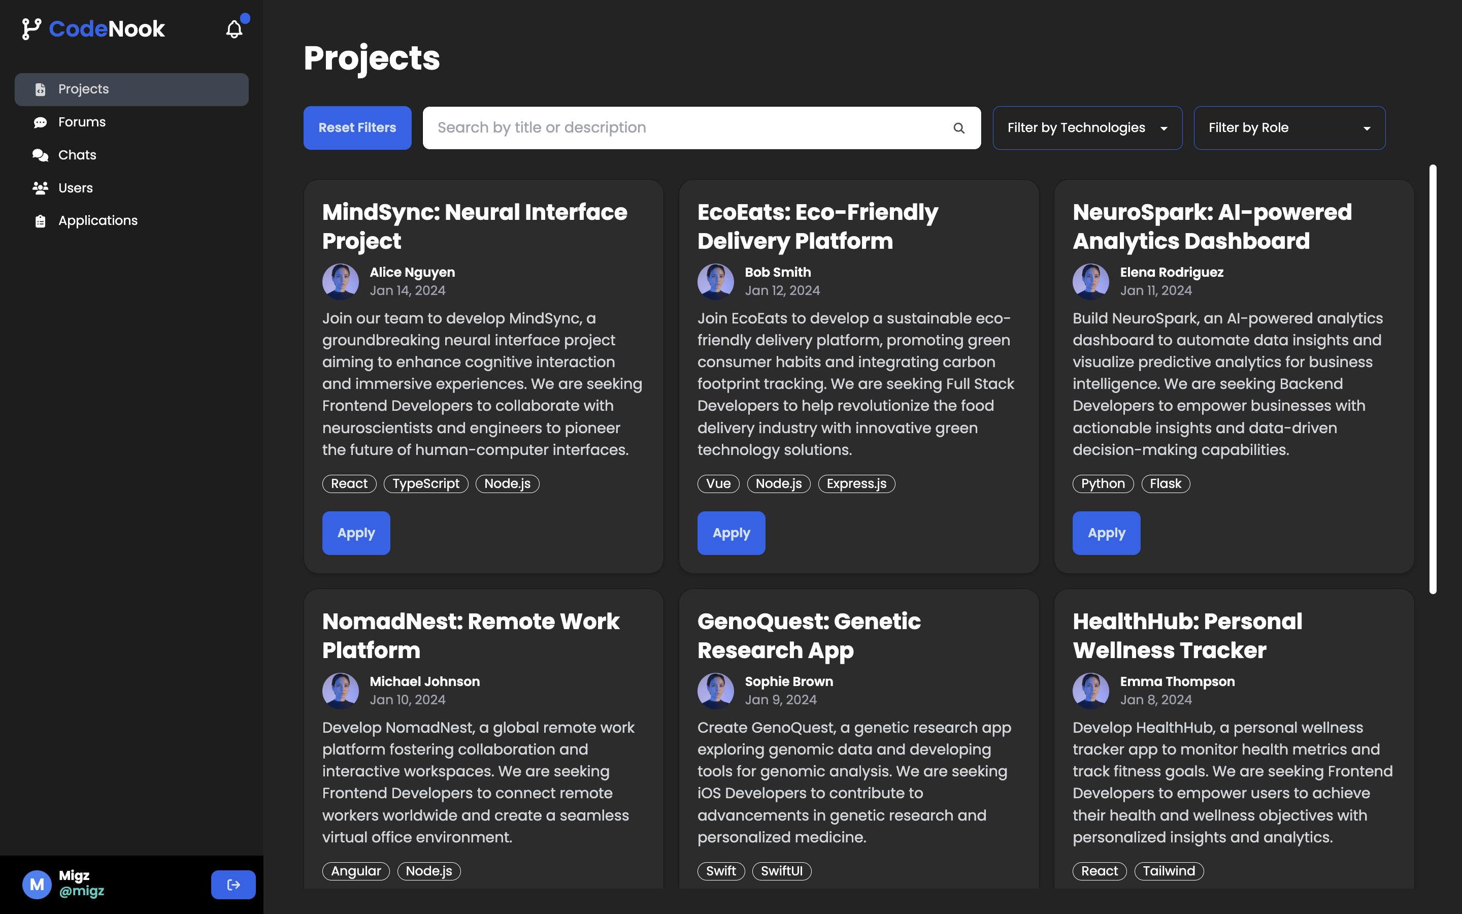The width and height of the screenshot is (1462, 914).
Task: Click Elena Rodriguez's profile avatar
Action: click(x=1090, y=281)
